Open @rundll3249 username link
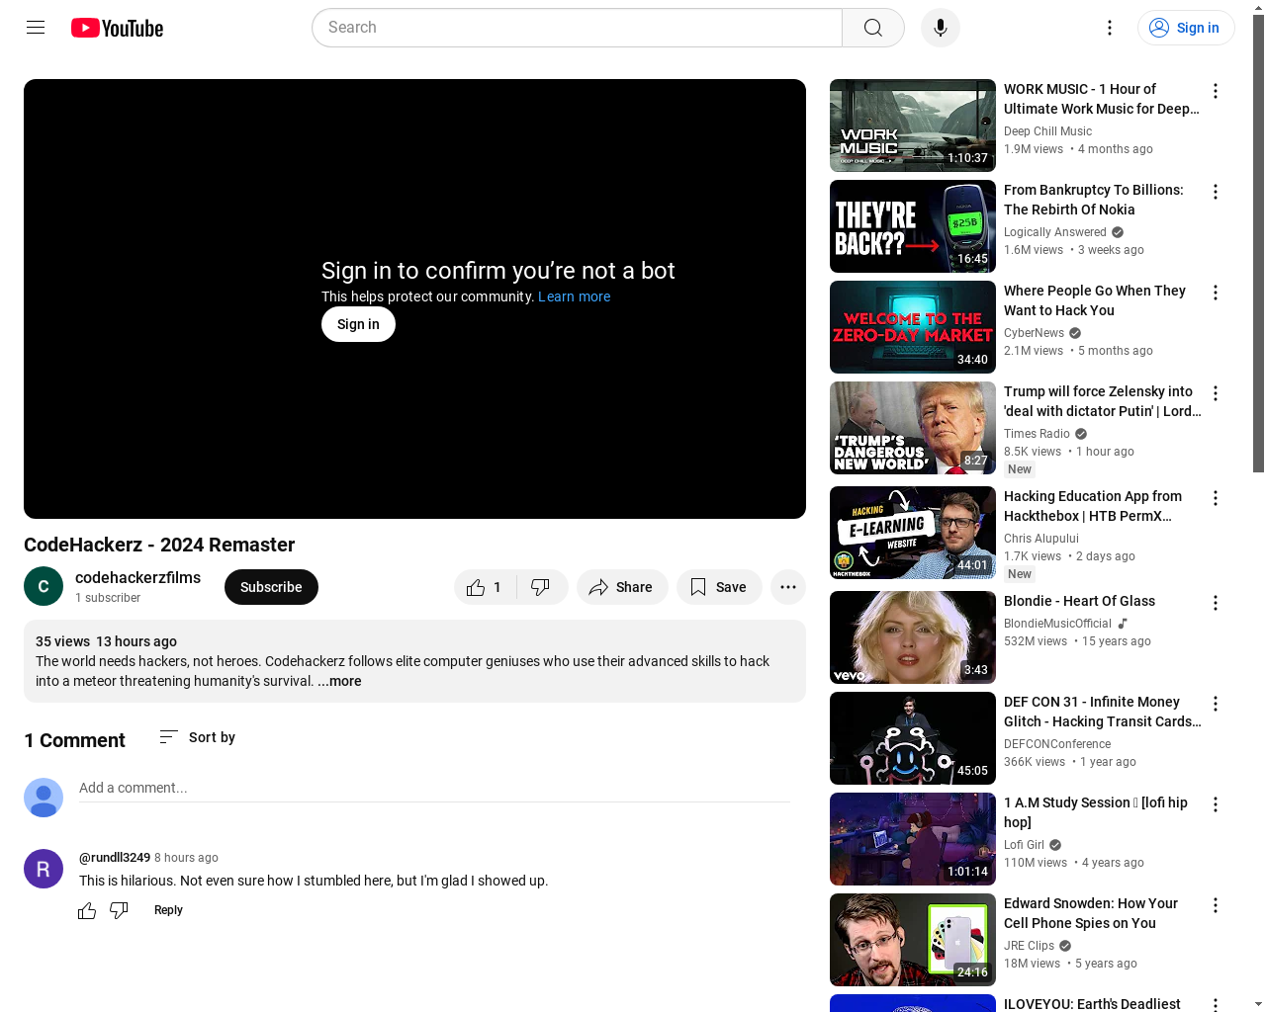Viewport: 1266px width, 1012px height. pos(115,858)
